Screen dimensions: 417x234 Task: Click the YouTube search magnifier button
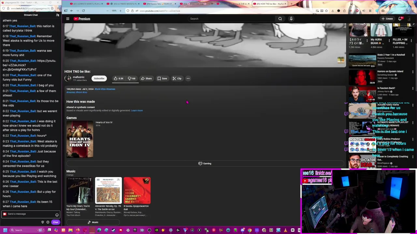pos(280,19)
